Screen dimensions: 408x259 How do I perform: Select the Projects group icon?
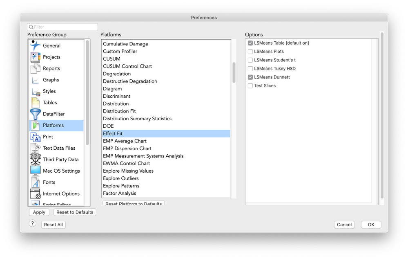tap(35, 57)
